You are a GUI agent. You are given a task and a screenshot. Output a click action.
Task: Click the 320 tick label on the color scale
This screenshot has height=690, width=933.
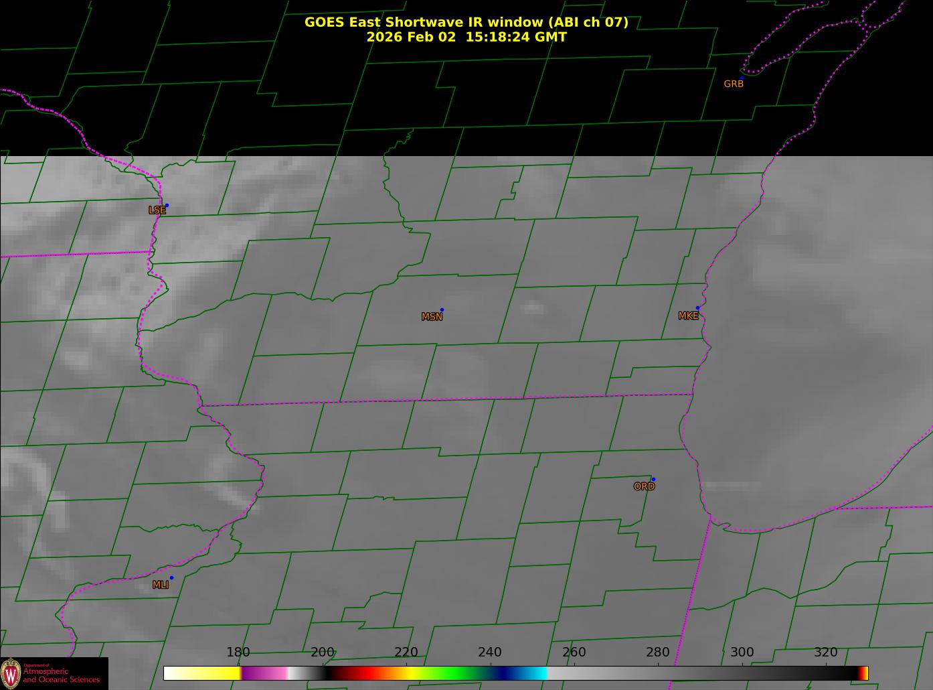click(x=825, y=652)
